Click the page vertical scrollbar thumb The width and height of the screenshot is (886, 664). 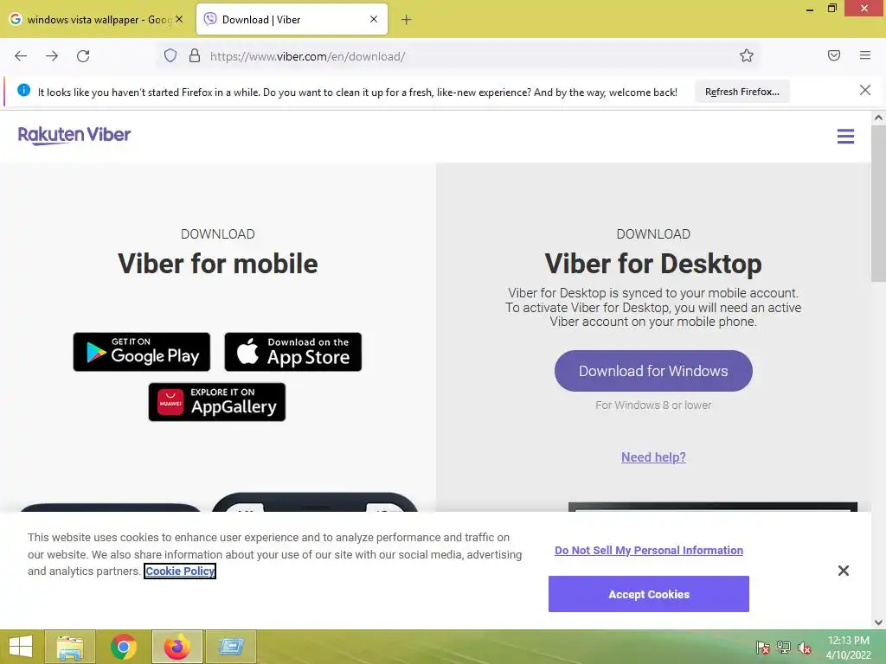(x=878, y=203)
